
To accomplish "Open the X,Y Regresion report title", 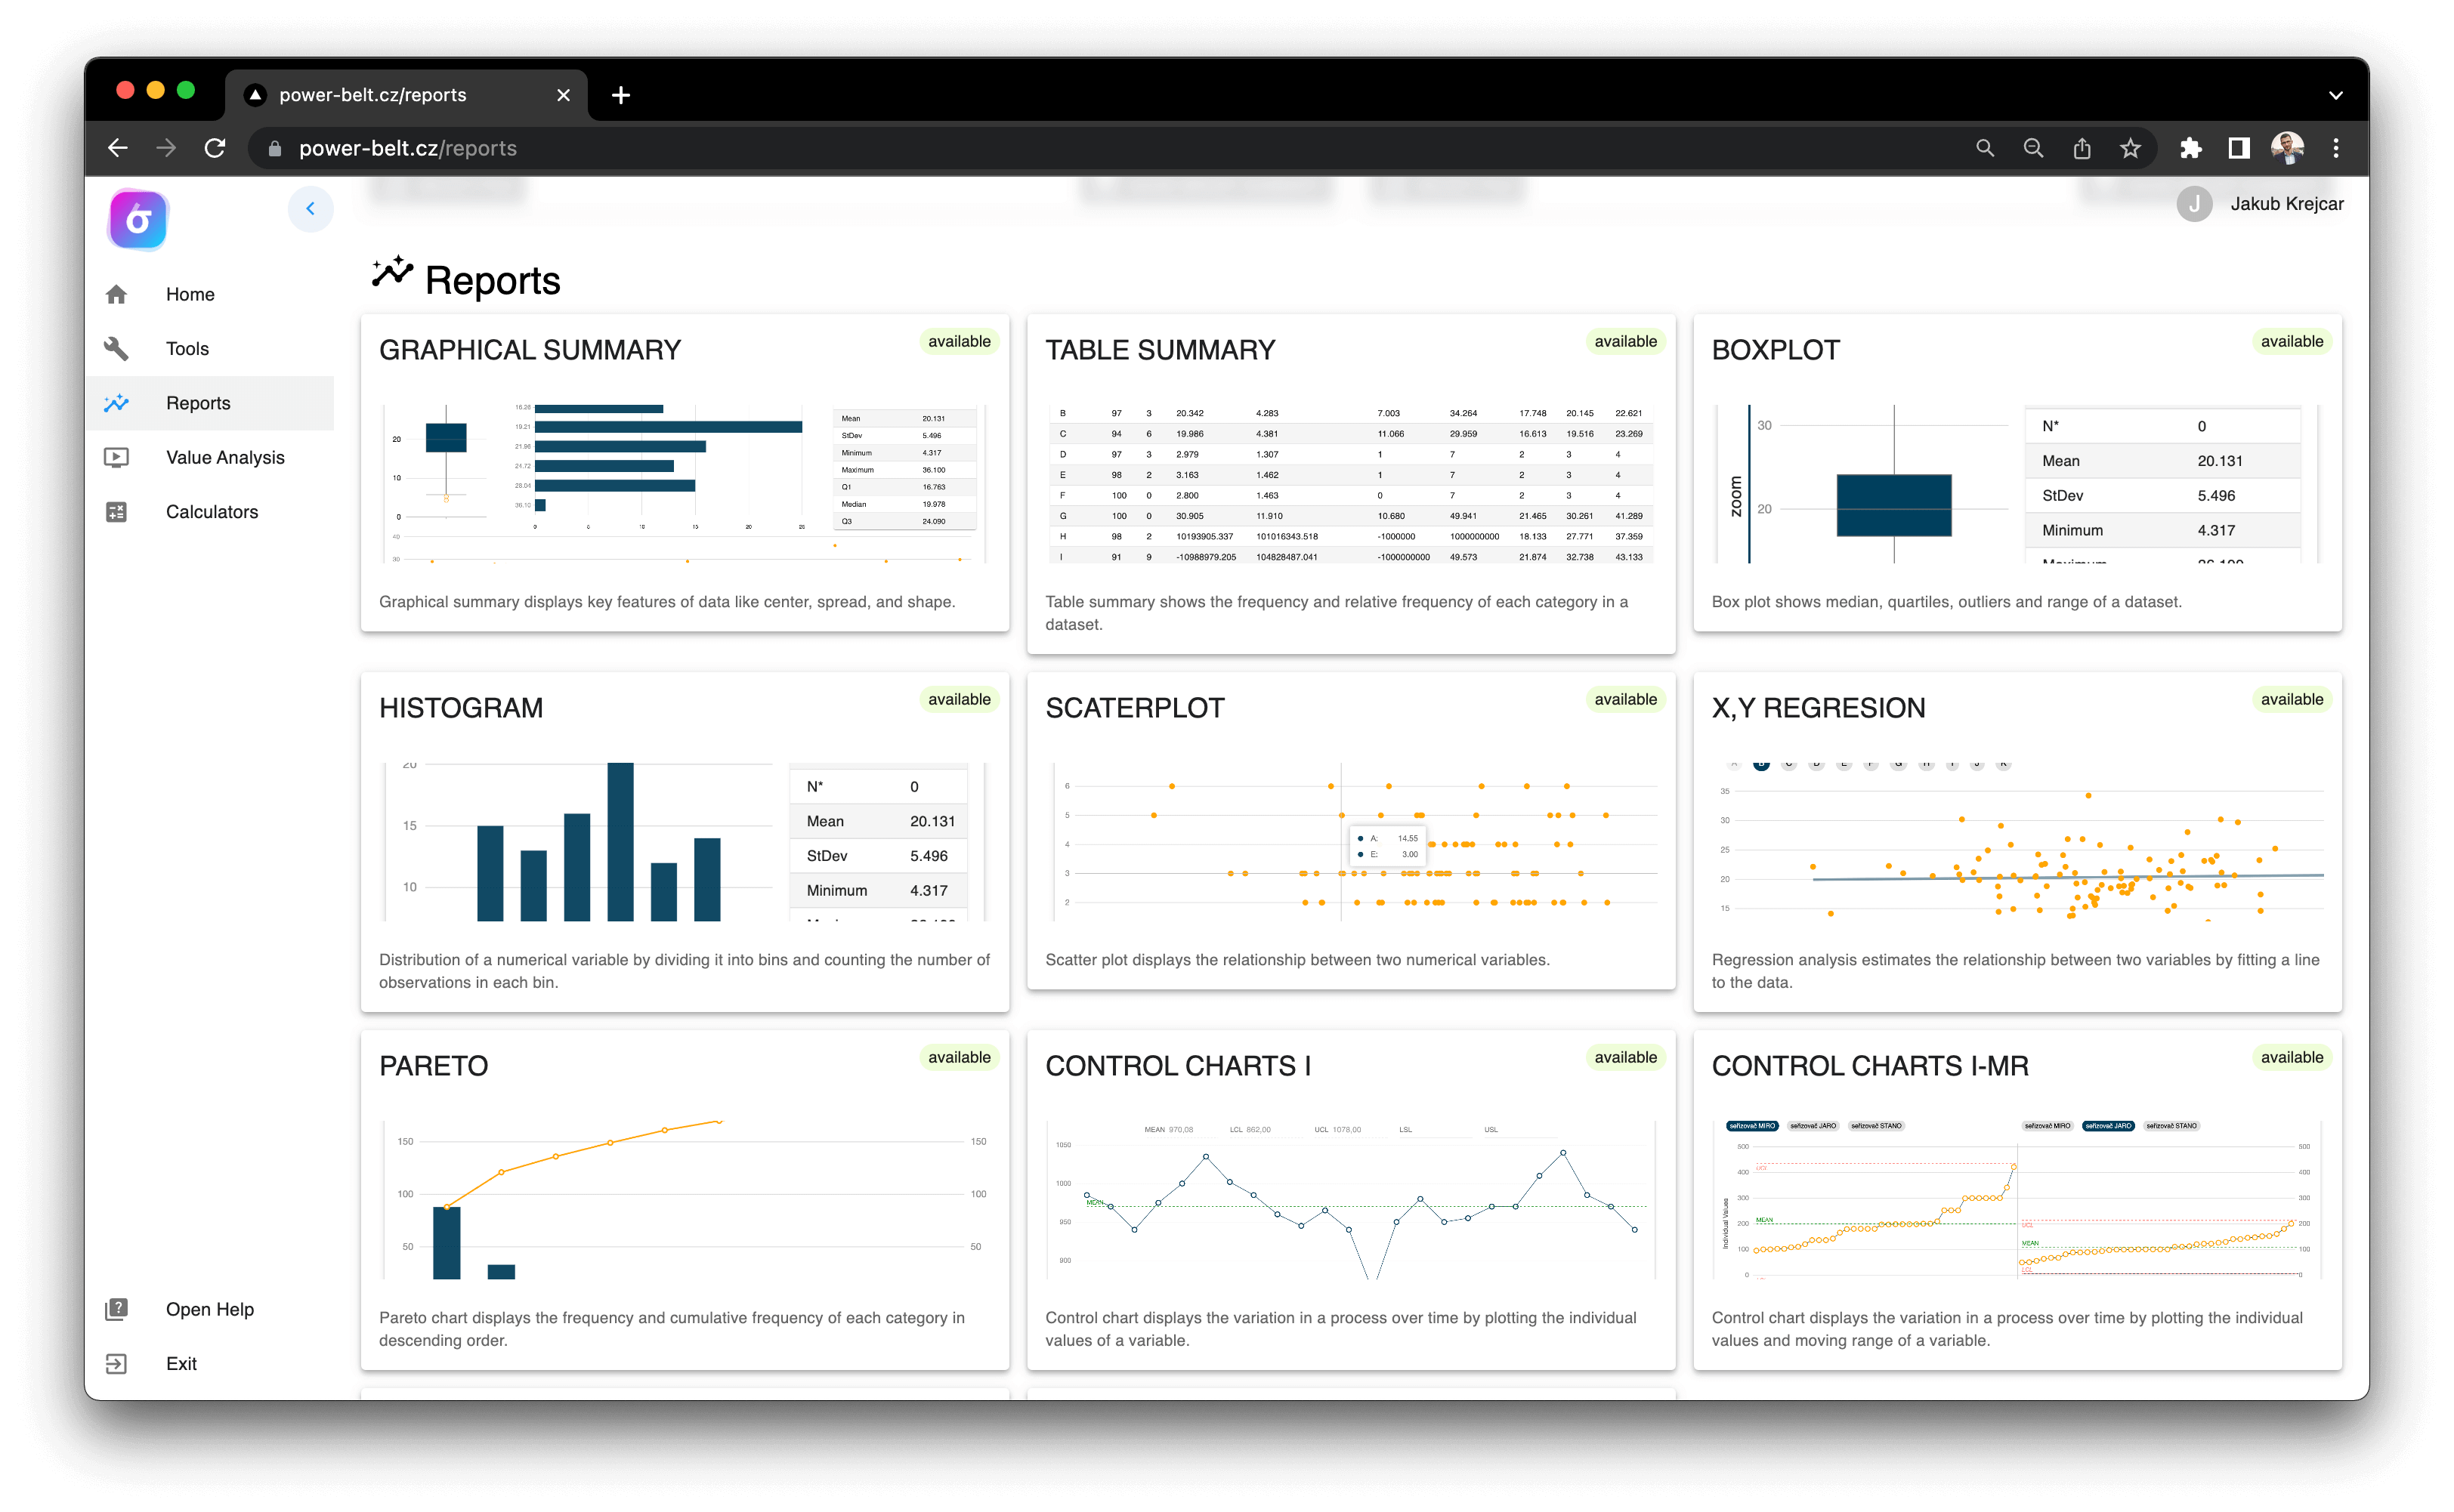I will tap(1818, 708).
